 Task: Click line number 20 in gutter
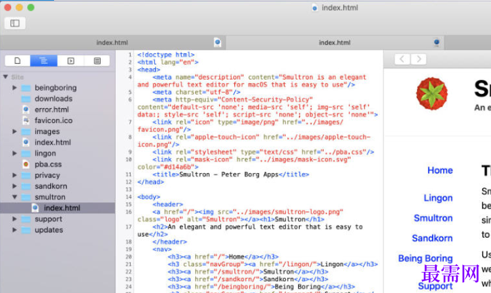129,257
